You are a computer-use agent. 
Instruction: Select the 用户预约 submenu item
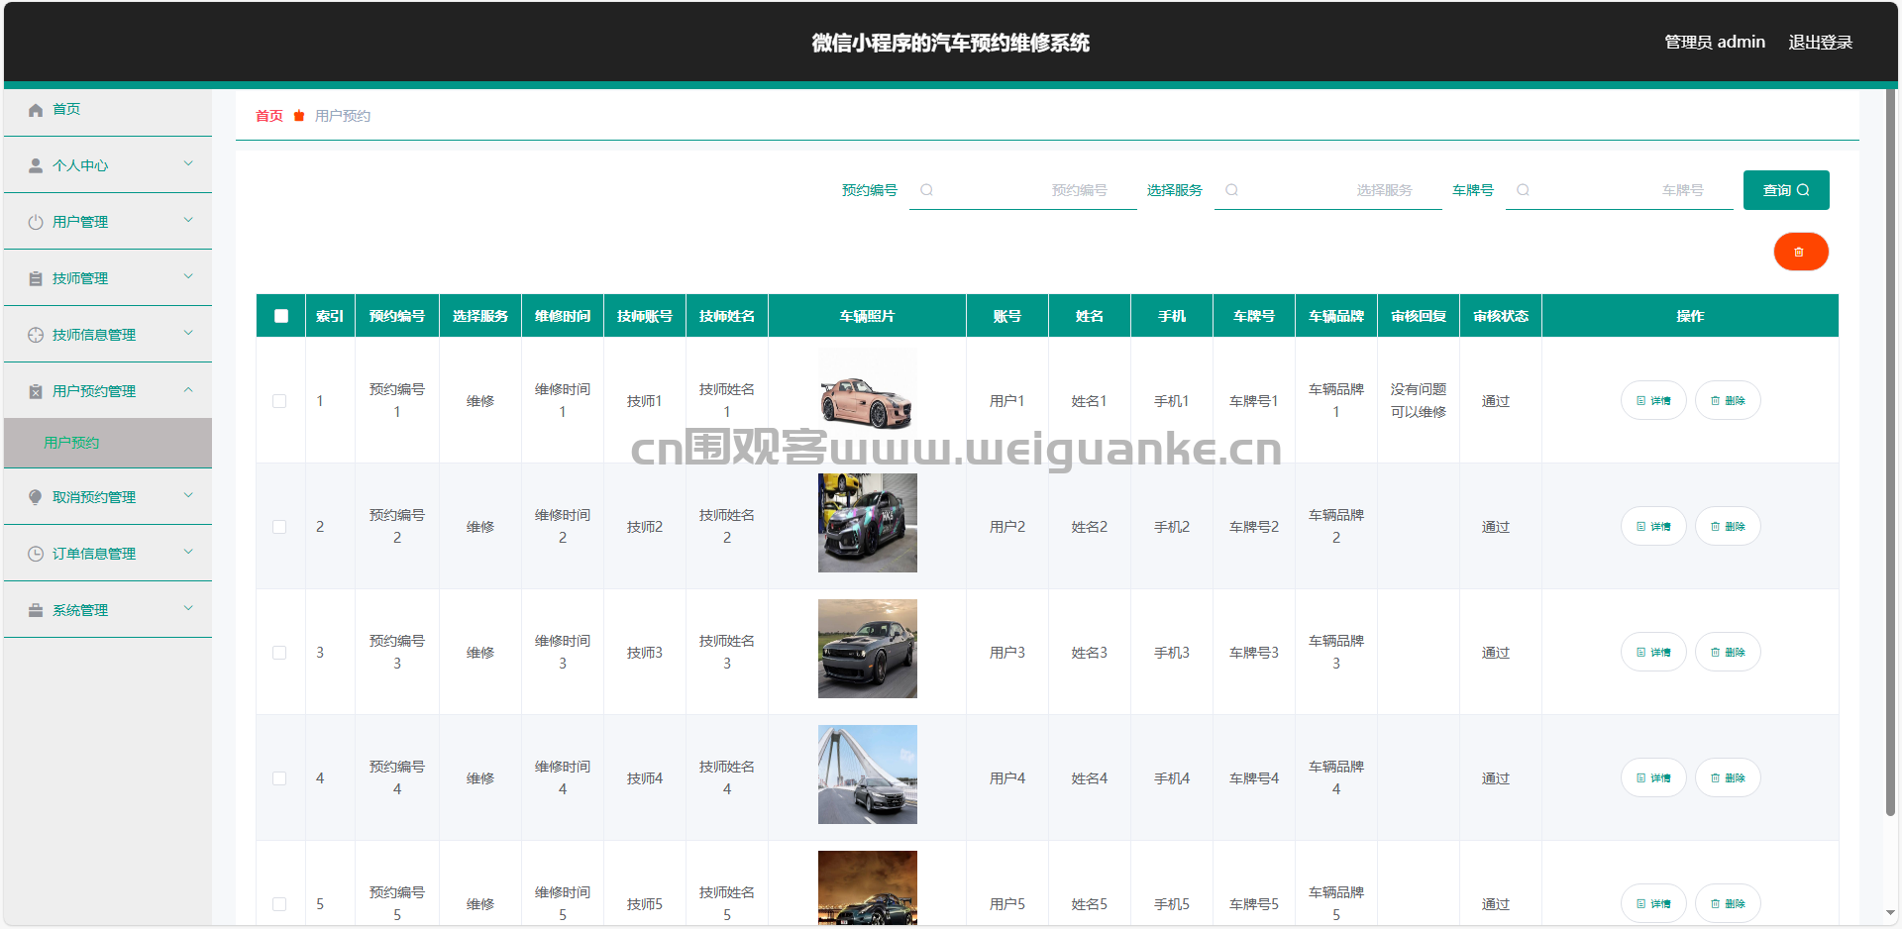108,443
